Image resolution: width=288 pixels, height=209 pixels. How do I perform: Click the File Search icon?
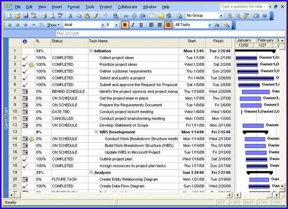[34, 16]
